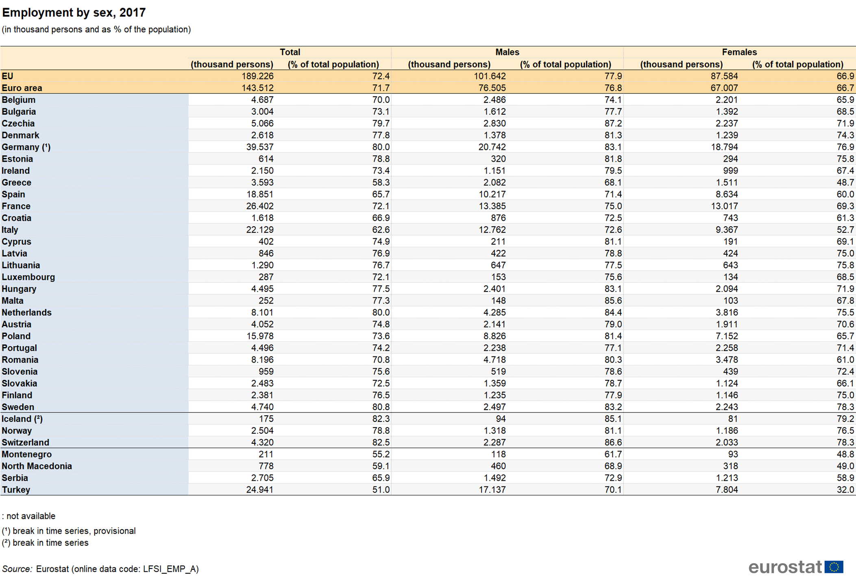Click the eurostat logo
The image size is (856, 586).
[x=796, y=566]
